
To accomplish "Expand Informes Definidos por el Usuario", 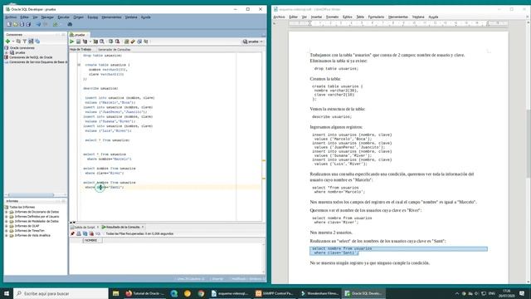I will [x=7, y=216].
